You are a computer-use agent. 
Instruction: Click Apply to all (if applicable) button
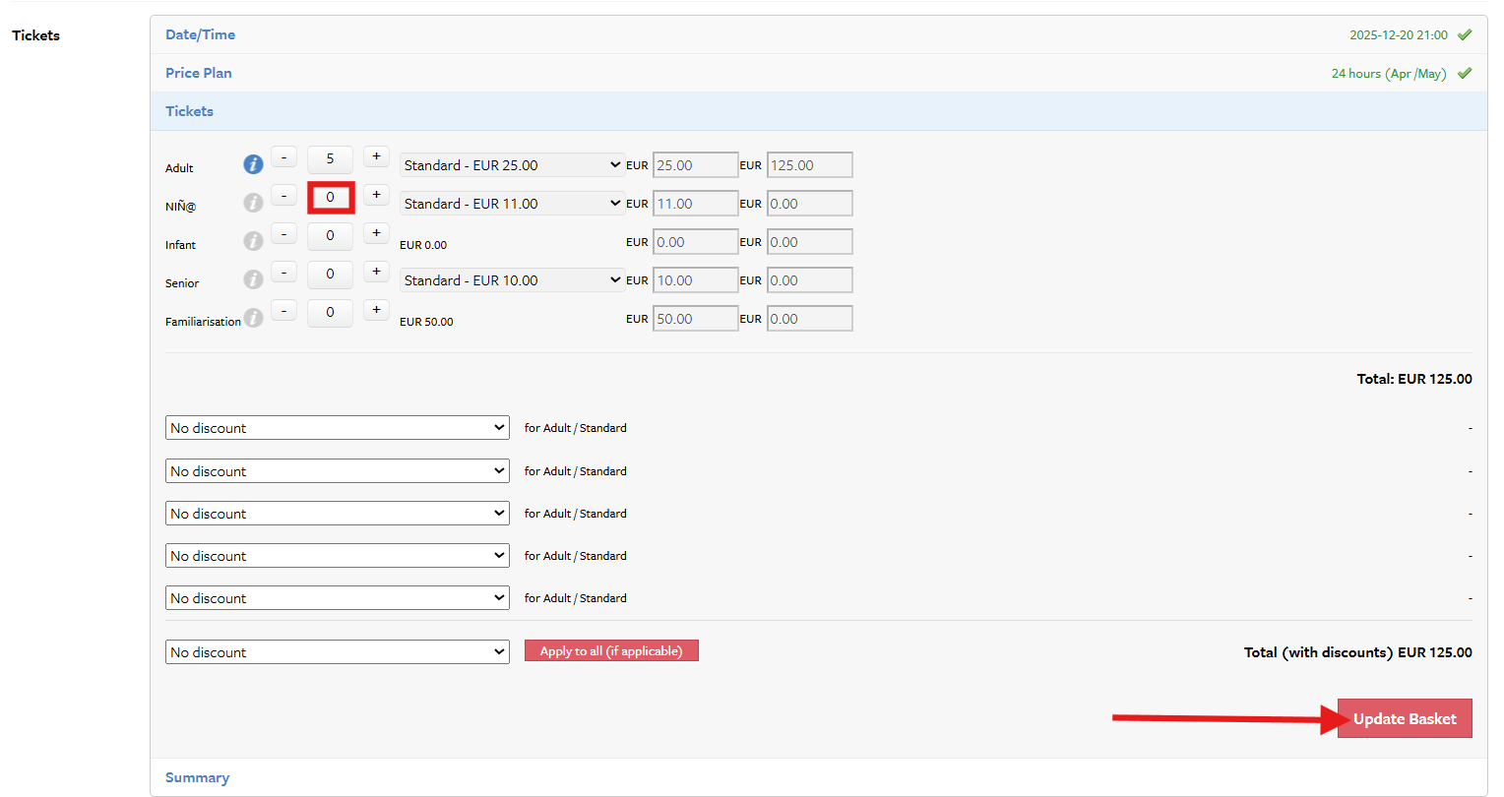click(x=611, y=650)
